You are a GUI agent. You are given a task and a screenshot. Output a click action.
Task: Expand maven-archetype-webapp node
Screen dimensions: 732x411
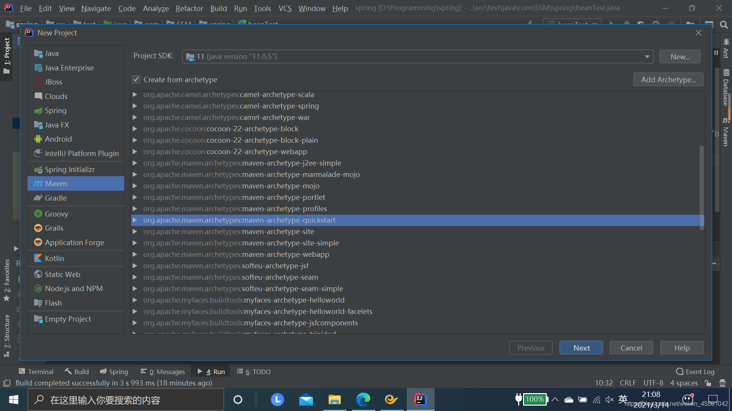click(x=135, y=254)
